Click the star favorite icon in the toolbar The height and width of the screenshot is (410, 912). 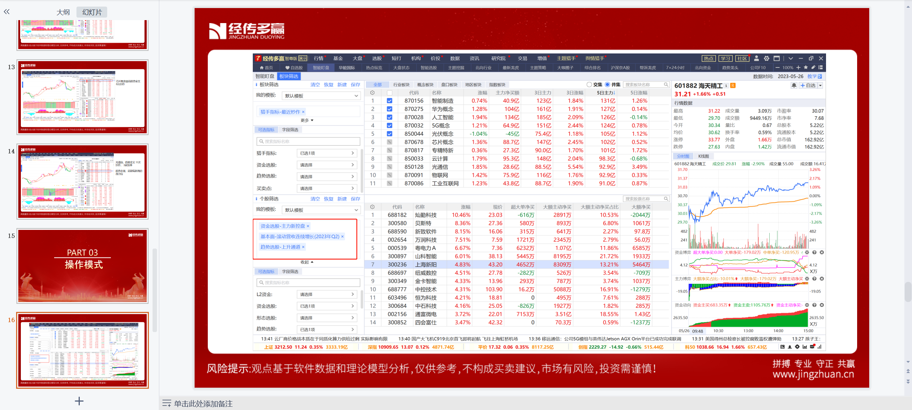[806, 68]
